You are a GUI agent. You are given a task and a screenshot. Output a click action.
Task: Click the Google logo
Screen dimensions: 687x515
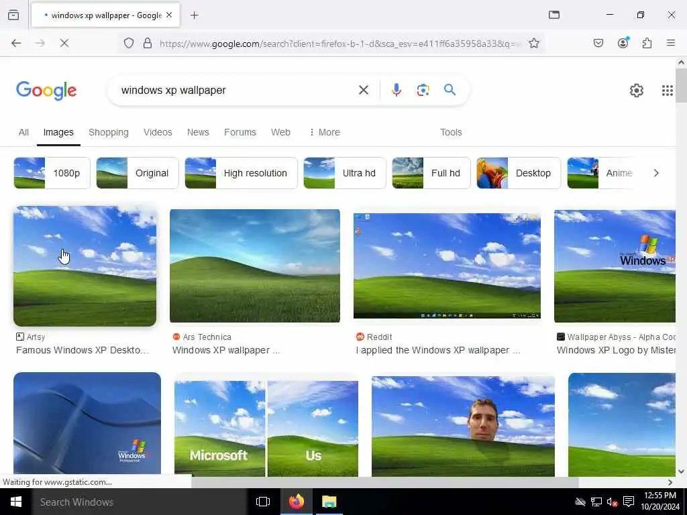coord(46,91)
